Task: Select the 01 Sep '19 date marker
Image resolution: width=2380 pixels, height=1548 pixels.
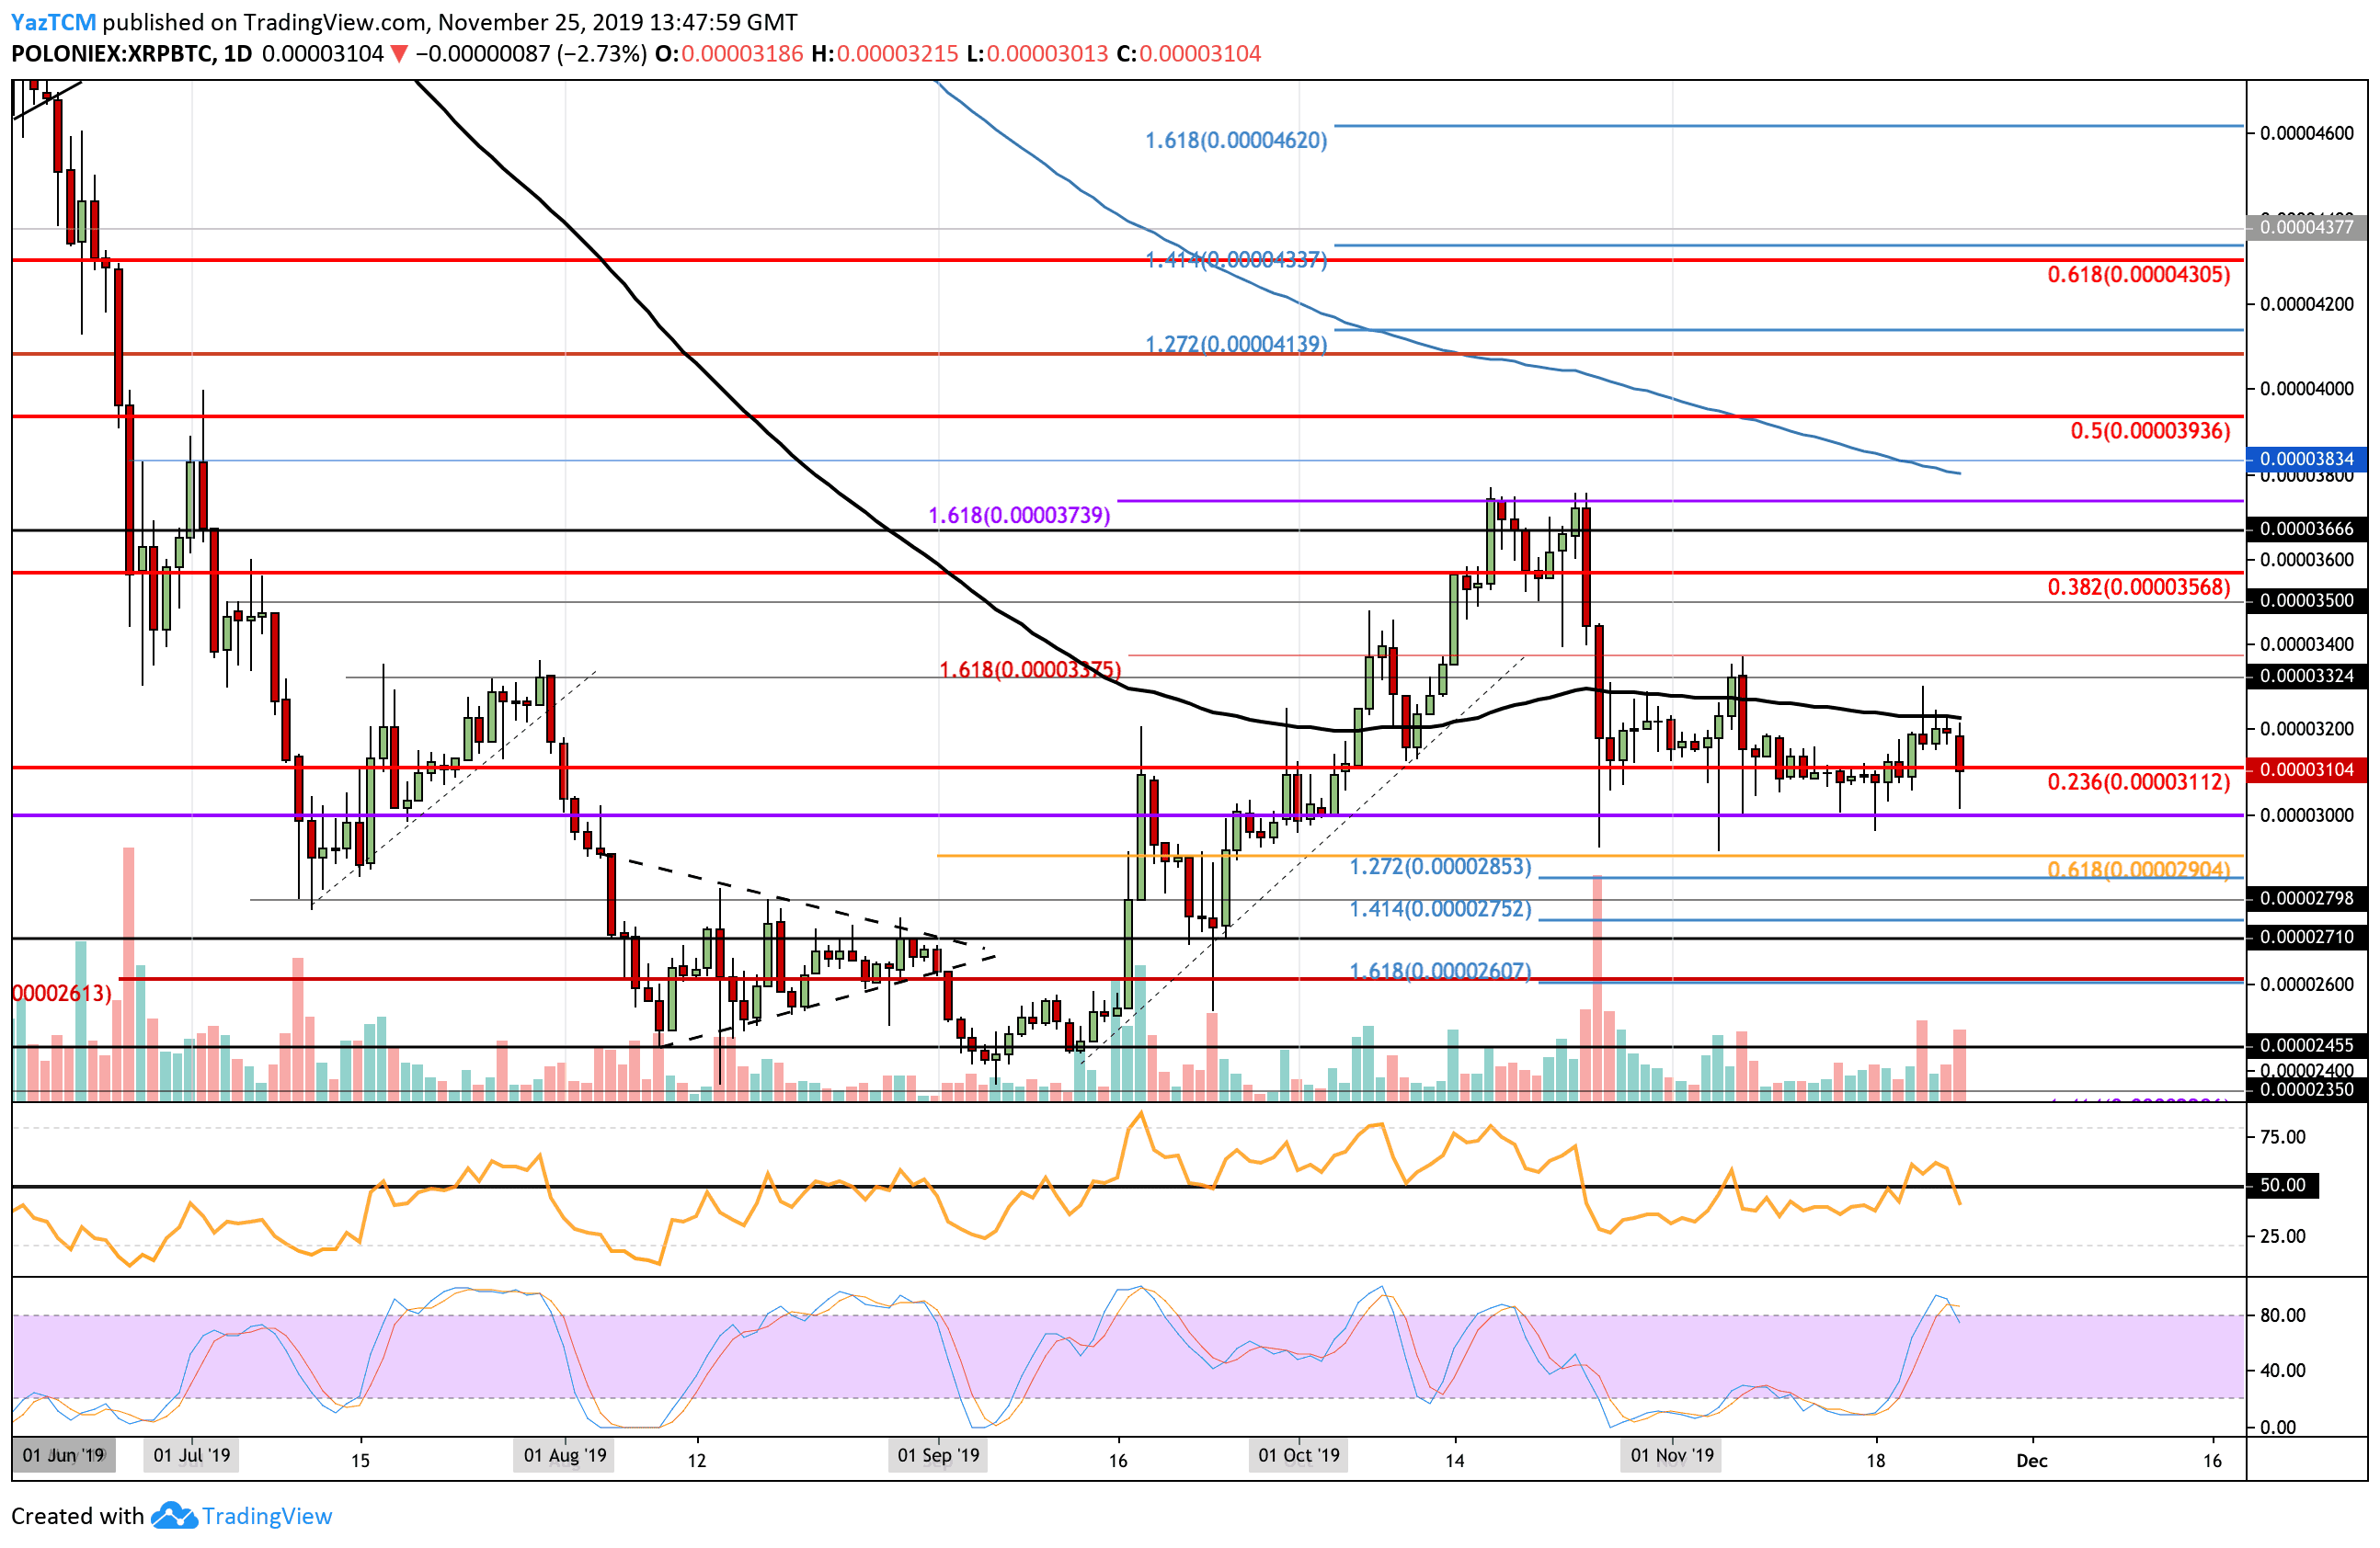Action: click(938, 1455)
